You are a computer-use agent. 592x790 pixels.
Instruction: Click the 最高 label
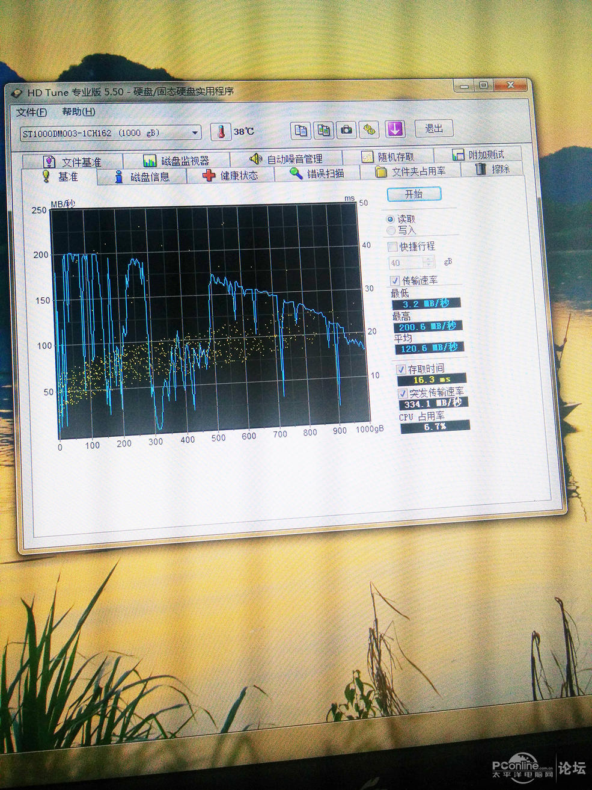click(x=401, y=316)
